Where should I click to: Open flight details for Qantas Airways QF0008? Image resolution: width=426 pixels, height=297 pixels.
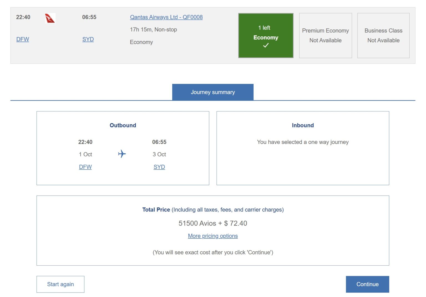[x=166, y=17]
